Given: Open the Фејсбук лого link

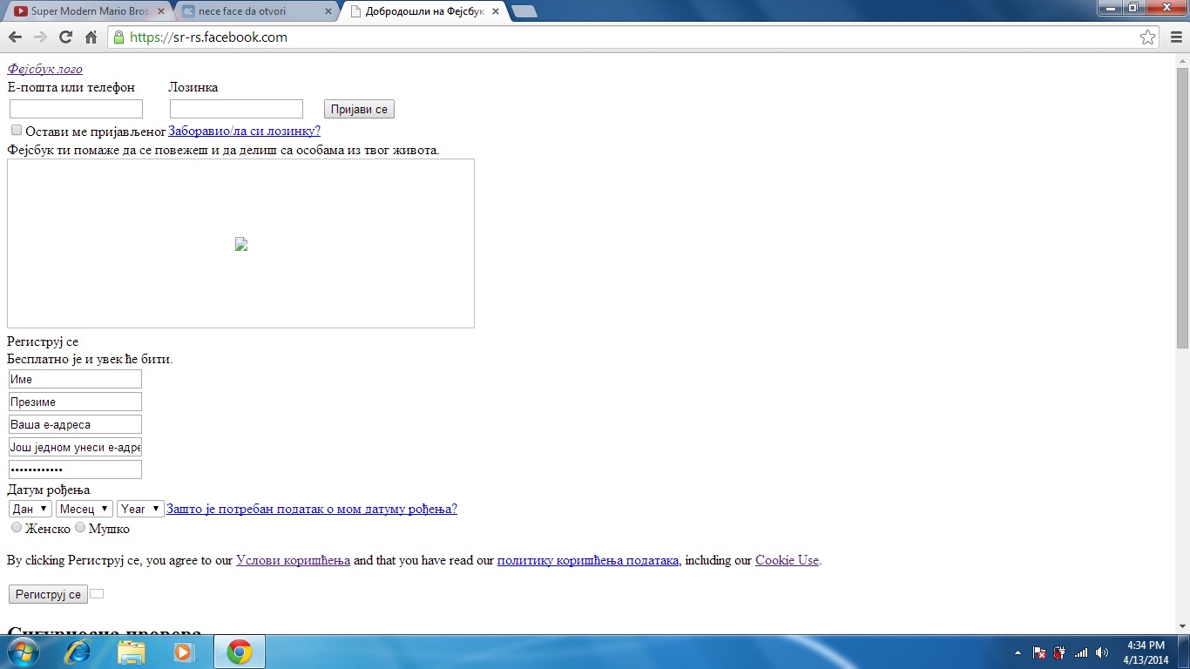Looking at the screenshot, I should [44, 69].
